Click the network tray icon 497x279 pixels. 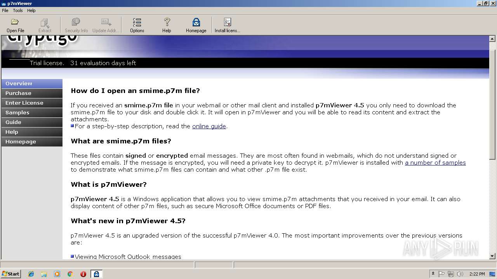pos(451,274)
